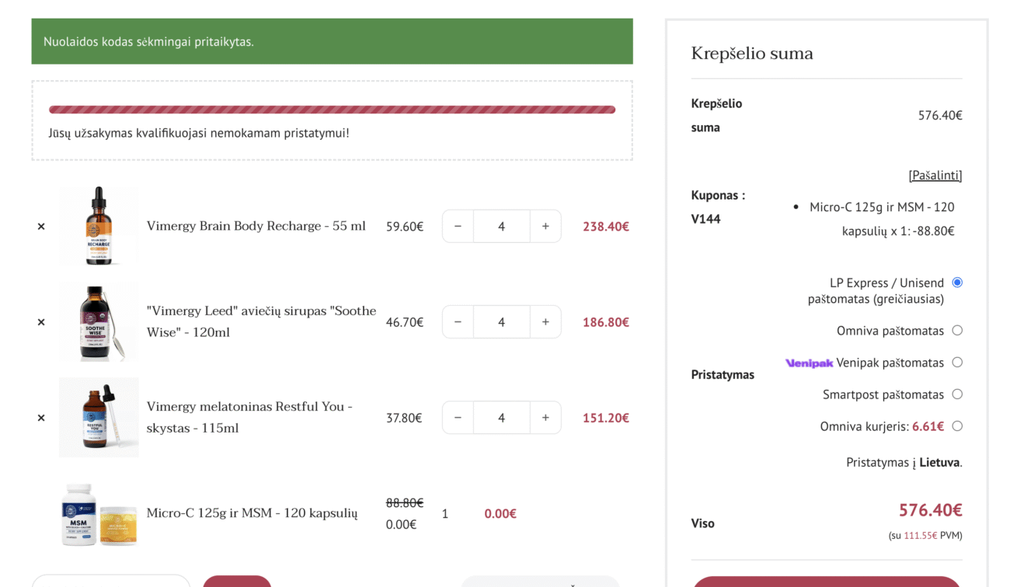Click the 576.40€ total under Viso
This screenshot has width=1010, height=587.
click(931, 510)
